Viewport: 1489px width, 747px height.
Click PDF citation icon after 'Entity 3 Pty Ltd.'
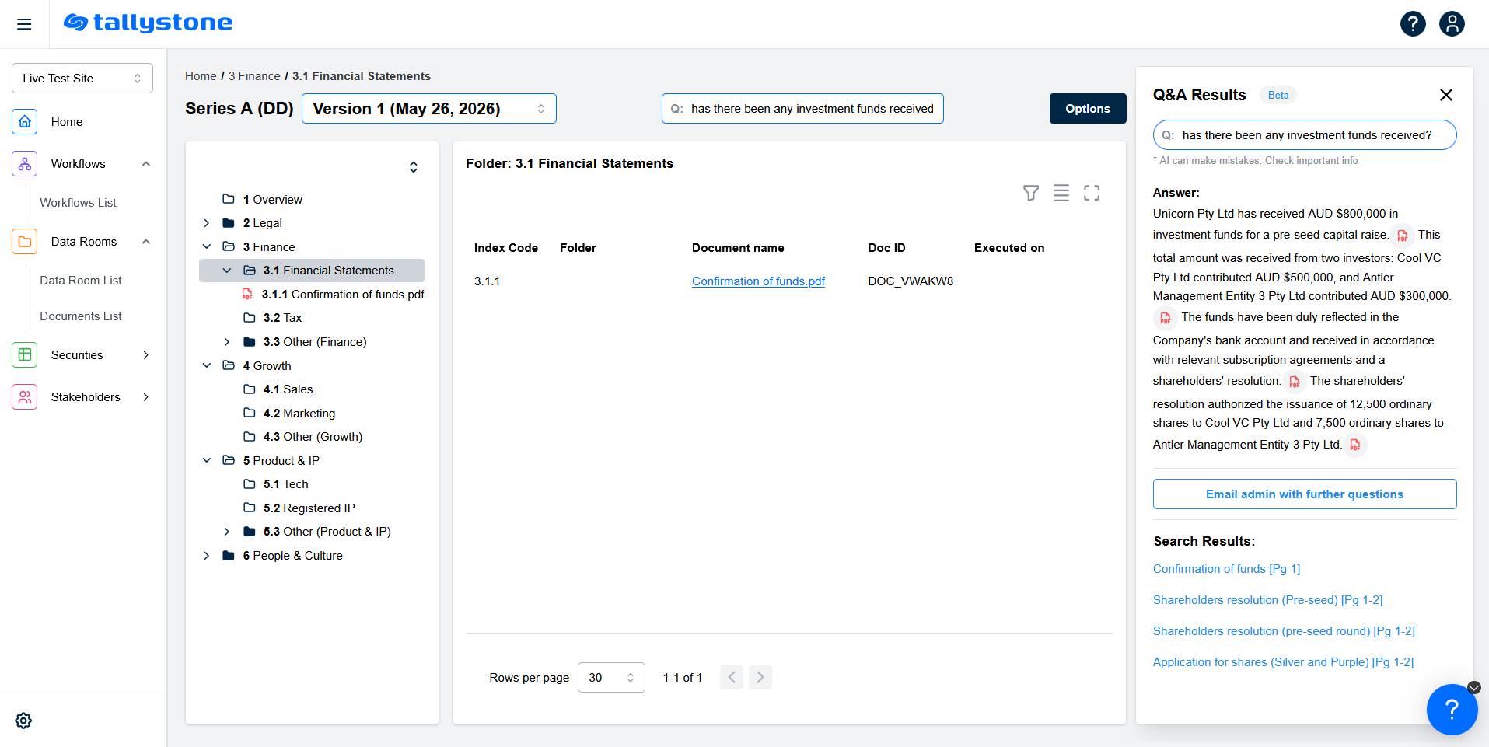click(x=1355, y=445)
